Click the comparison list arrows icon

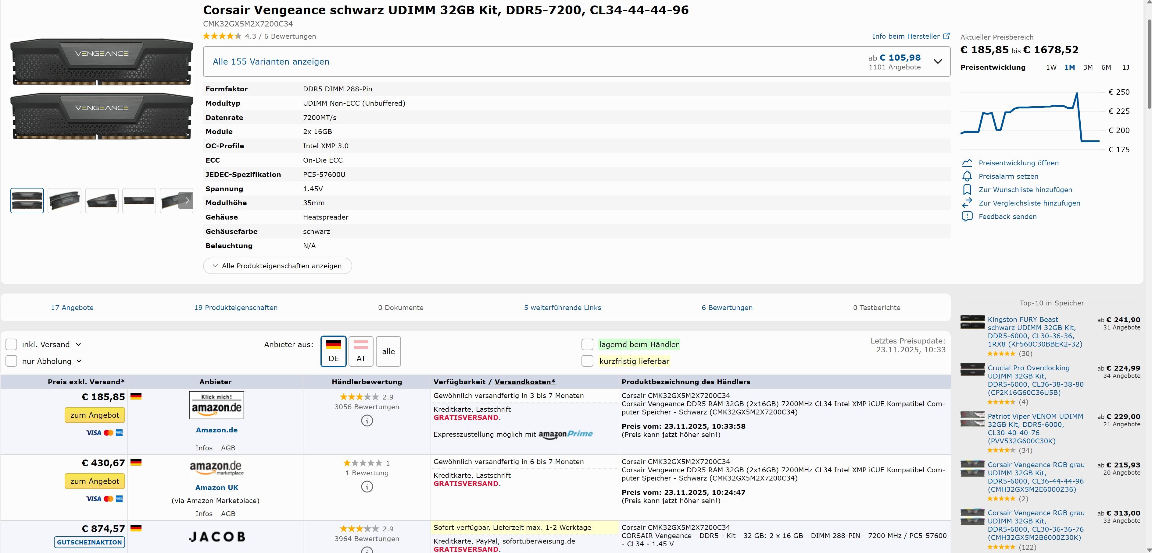967,203
